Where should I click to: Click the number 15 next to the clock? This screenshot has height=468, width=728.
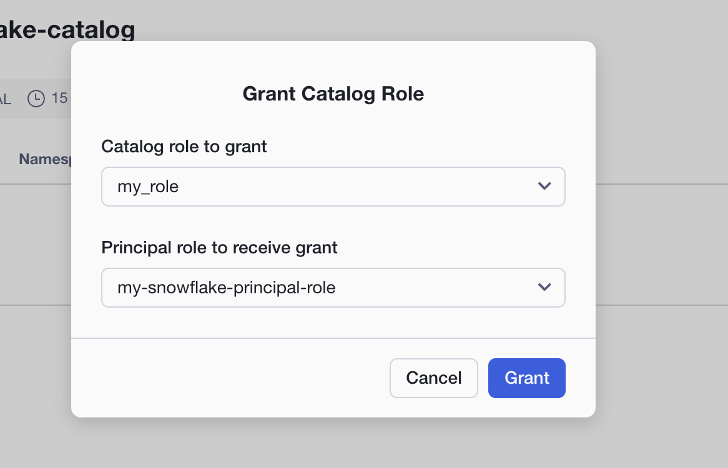[59, 99]
